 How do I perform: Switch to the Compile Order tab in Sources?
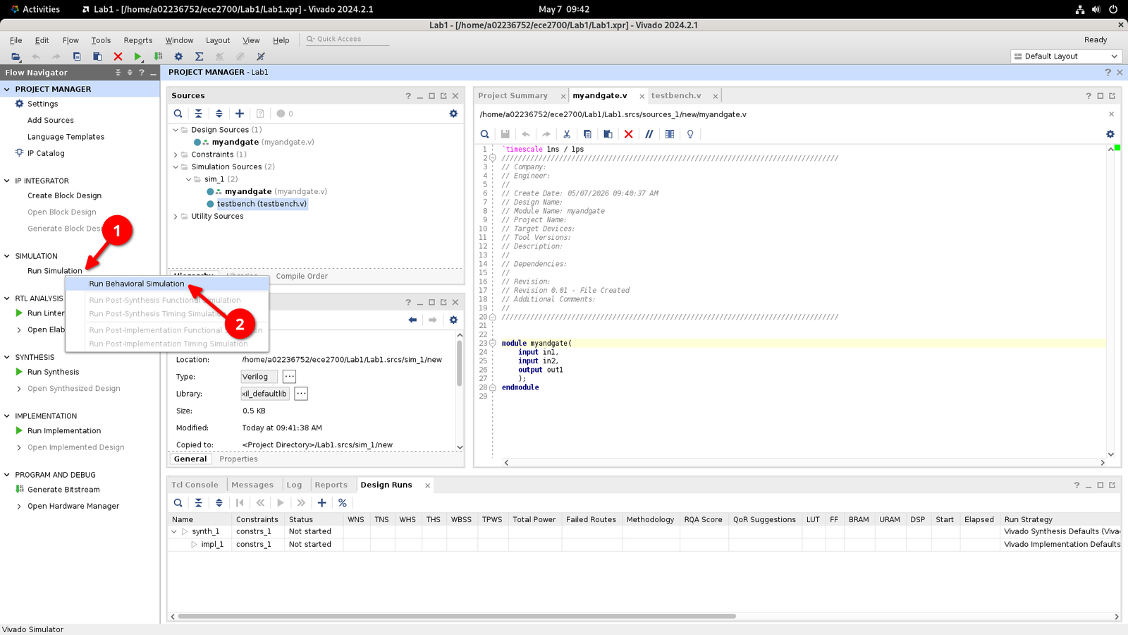click(x=302, y=277)
